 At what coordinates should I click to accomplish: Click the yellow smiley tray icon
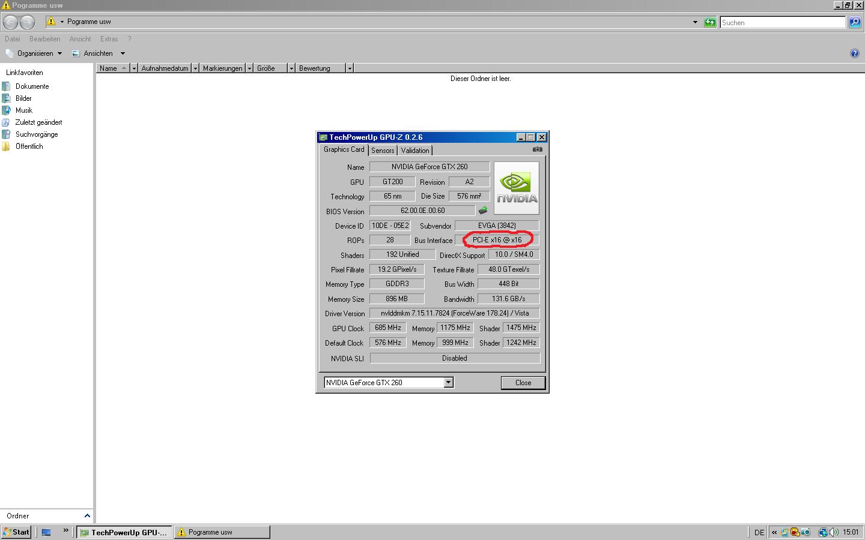click(795, 532)
